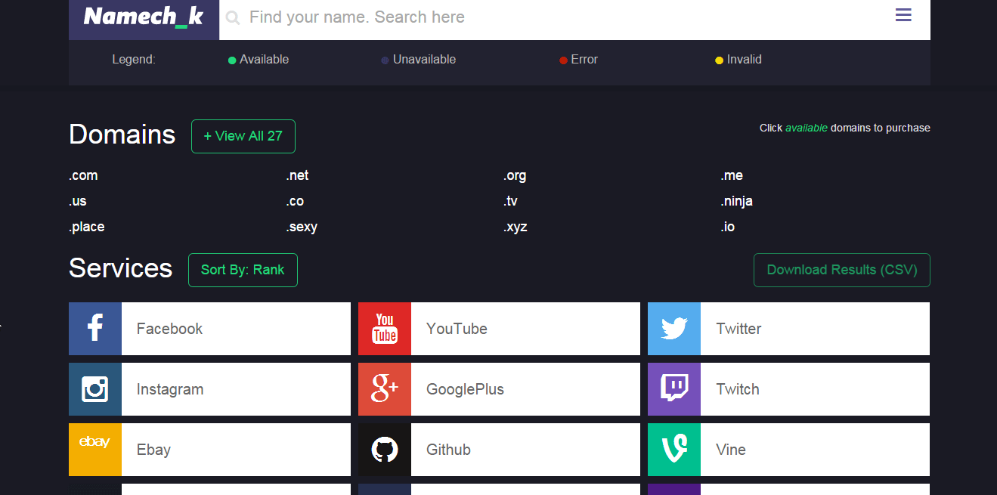Open the hamburger menu
This screenshot has height=495, width=997.
coord(903,15)
